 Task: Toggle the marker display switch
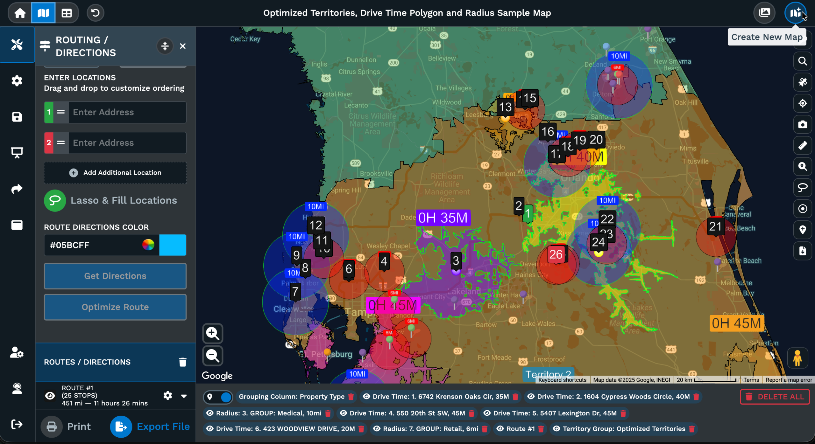click(218, 397)
